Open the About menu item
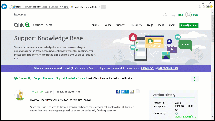Viewport: 215px width, 121px height. (172, 25)
